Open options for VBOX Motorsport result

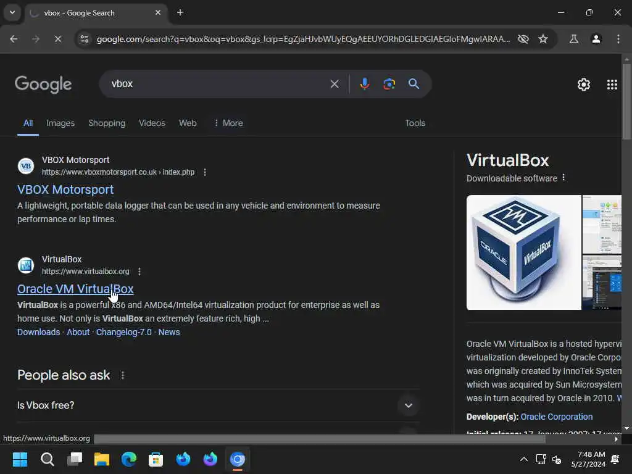(x=205, y=172)
